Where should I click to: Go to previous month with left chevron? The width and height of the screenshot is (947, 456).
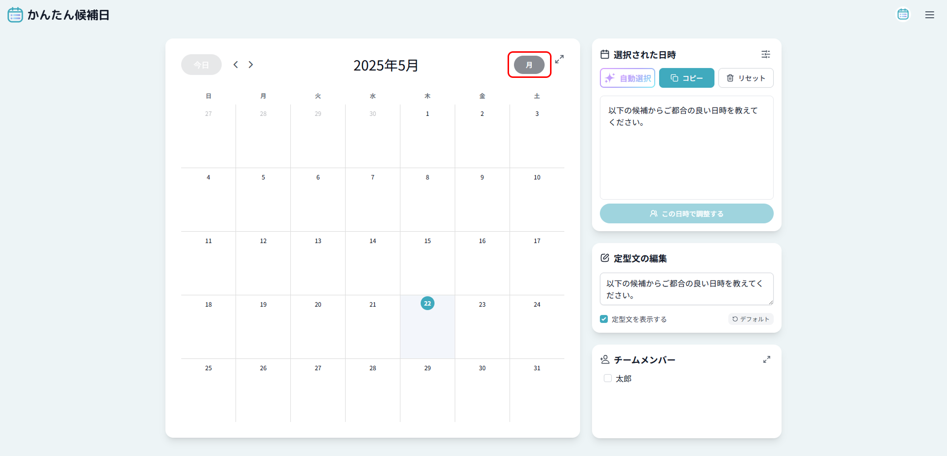point(236,65)
